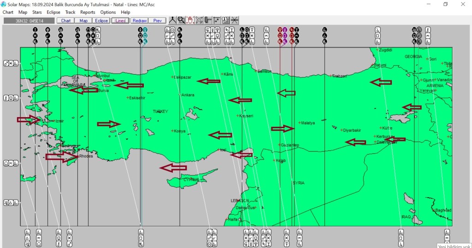The height and width of the screenshot is (248, 472).
Task: Click the star points plotting icon
Action: (217, 20)
